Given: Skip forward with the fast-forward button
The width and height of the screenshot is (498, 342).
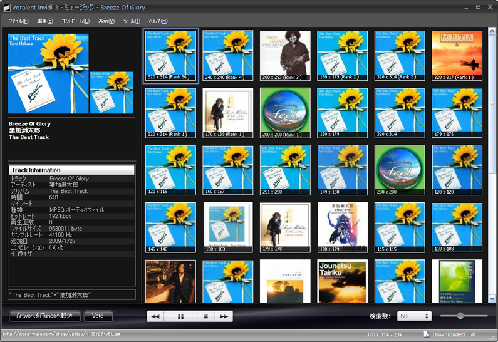Looking at the screenshot, I should point(223,316).
